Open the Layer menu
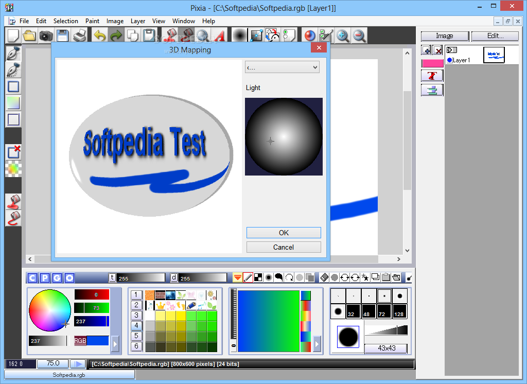Viewport: 527px width, 384px height. [138, 21]
